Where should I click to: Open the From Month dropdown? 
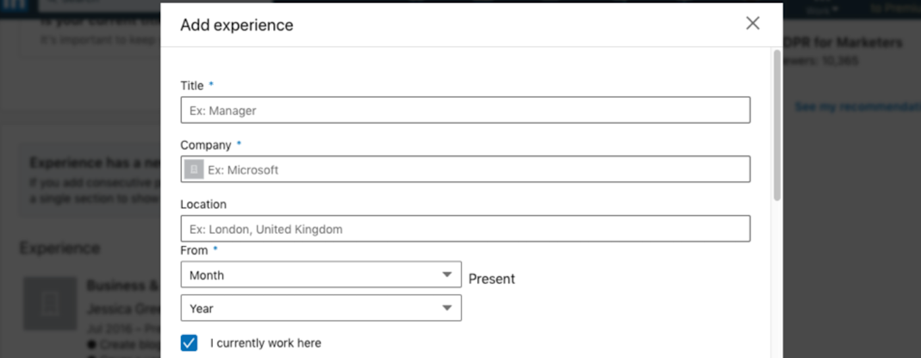tap(320, 275)
